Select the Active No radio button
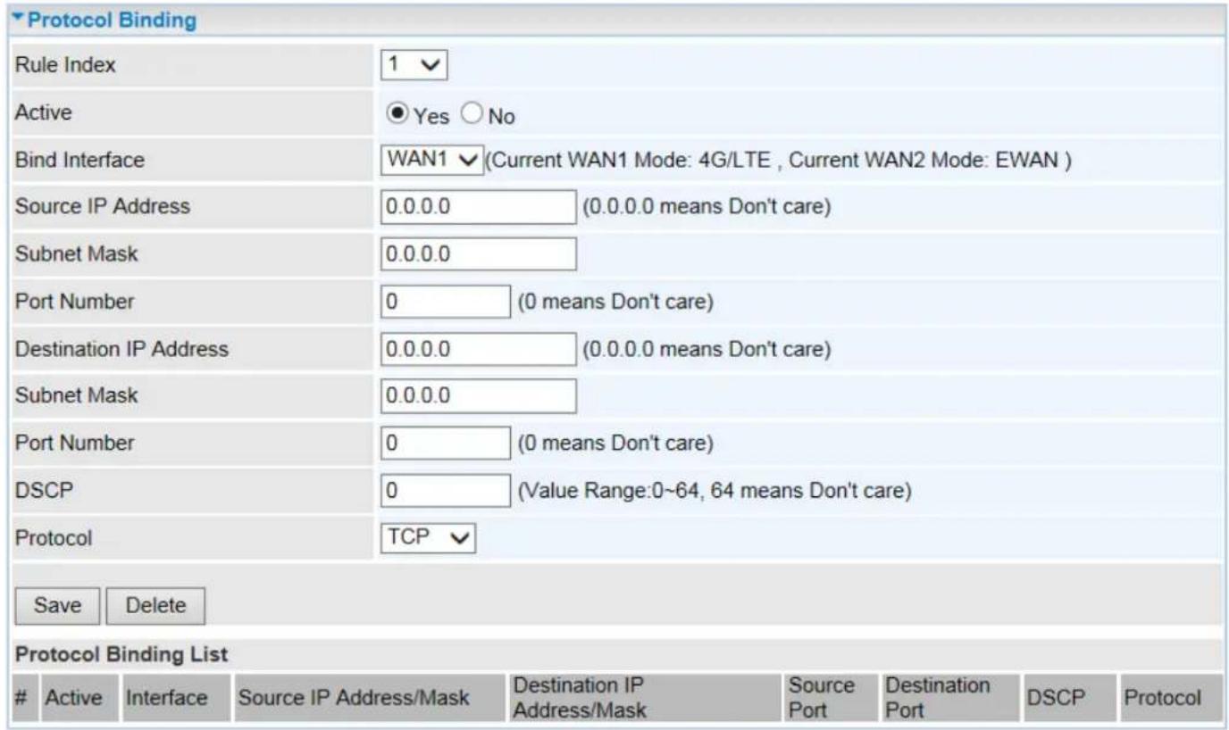 472,114
